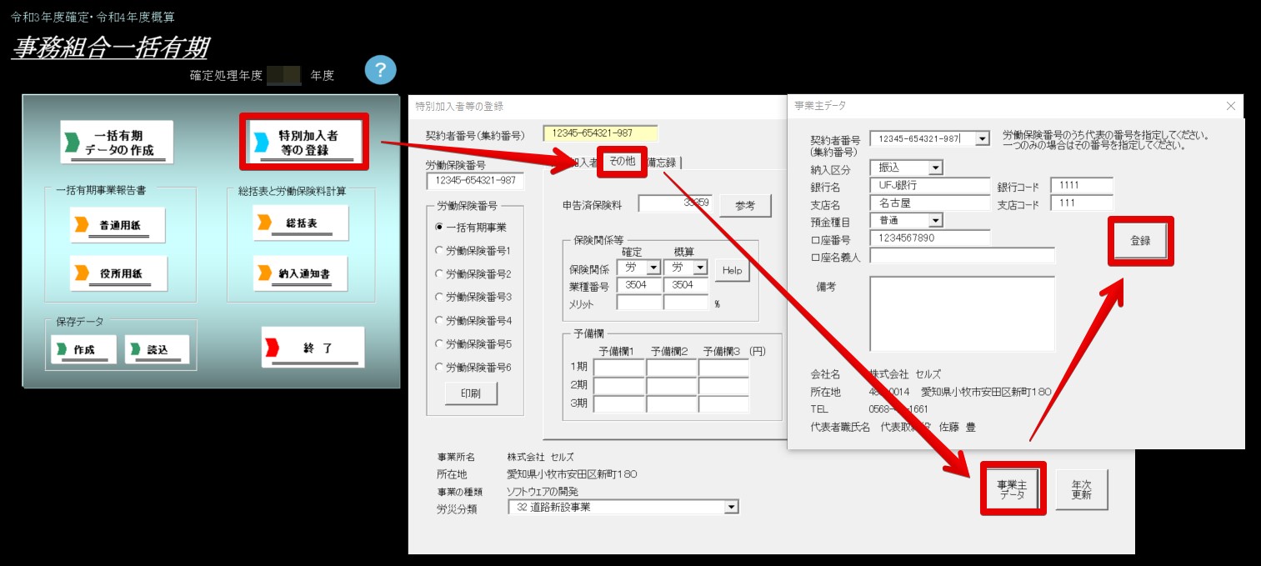The width and height of the screenshot is (1261, 566).
Task: Open the 納入区分 dropdown
Action: pos(935,168)
